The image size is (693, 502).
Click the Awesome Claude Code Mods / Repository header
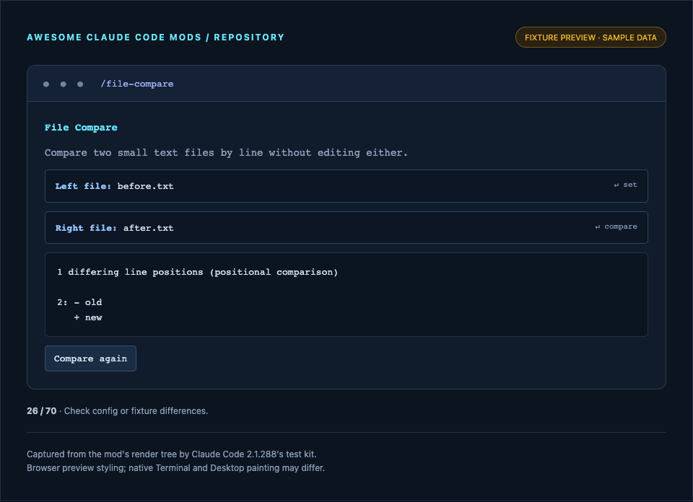pyautogui.click(x=156, y=37)
